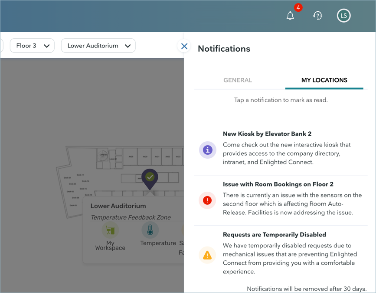Viewport: 376px width, 293px height.
Task: Open My Workspace from the Lower Auditorium card
Action: (110, 231)
